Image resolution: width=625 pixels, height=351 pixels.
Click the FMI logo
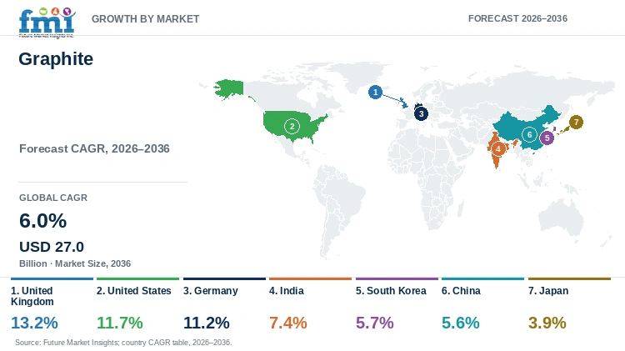point(47,23)
